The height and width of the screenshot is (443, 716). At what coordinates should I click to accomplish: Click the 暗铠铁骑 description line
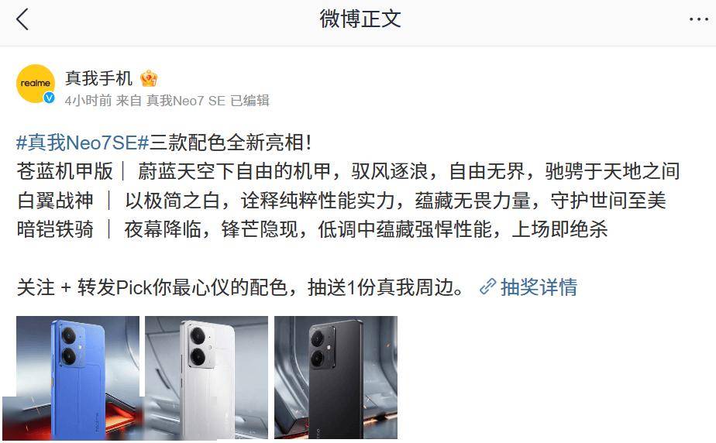point(312,229)
